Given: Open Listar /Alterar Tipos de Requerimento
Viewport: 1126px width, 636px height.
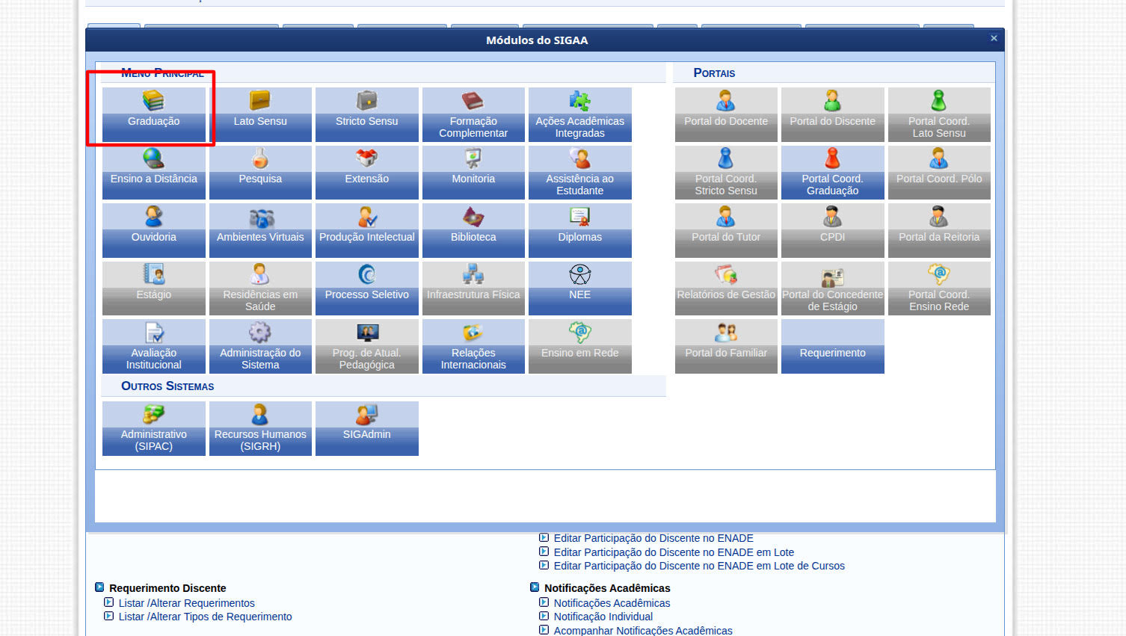Looking at the screenshot, I should (x=205, y=617).
